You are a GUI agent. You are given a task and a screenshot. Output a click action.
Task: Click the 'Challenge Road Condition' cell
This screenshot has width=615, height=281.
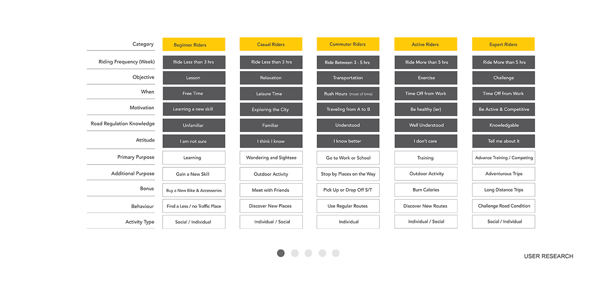(x=503, y=206)
